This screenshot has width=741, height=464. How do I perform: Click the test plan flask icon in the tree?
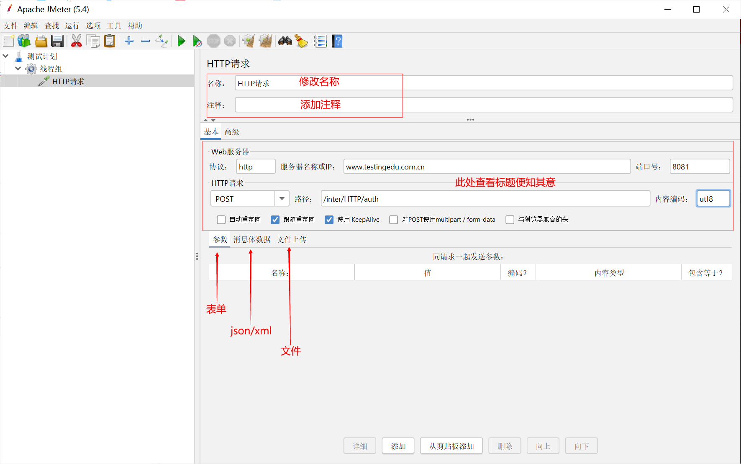(19, 56)
